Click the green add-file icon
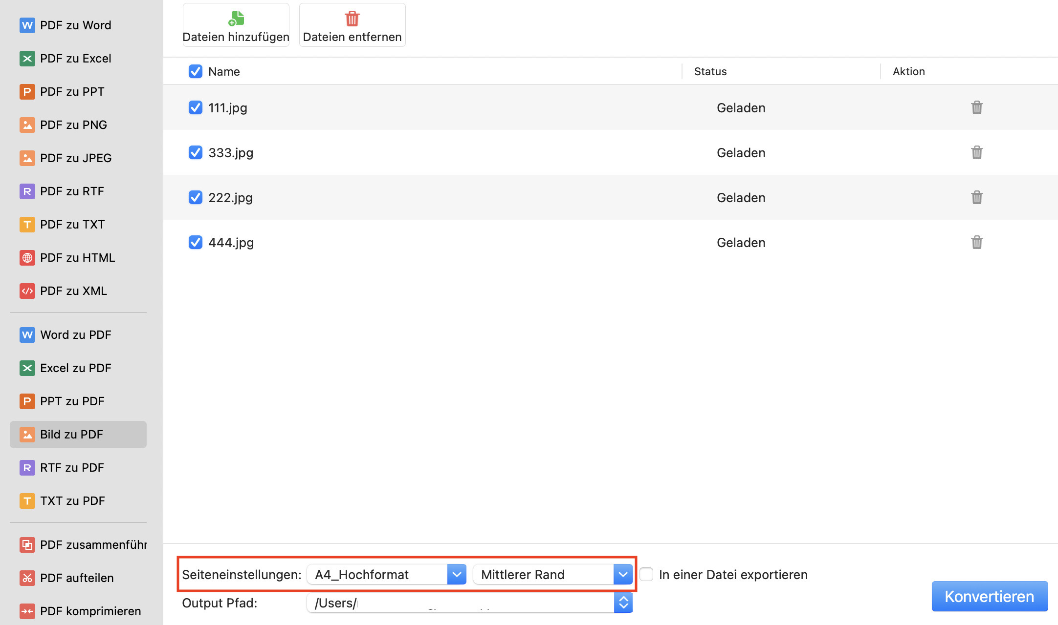The image size is (1058, 625). [x=236, y=19]
